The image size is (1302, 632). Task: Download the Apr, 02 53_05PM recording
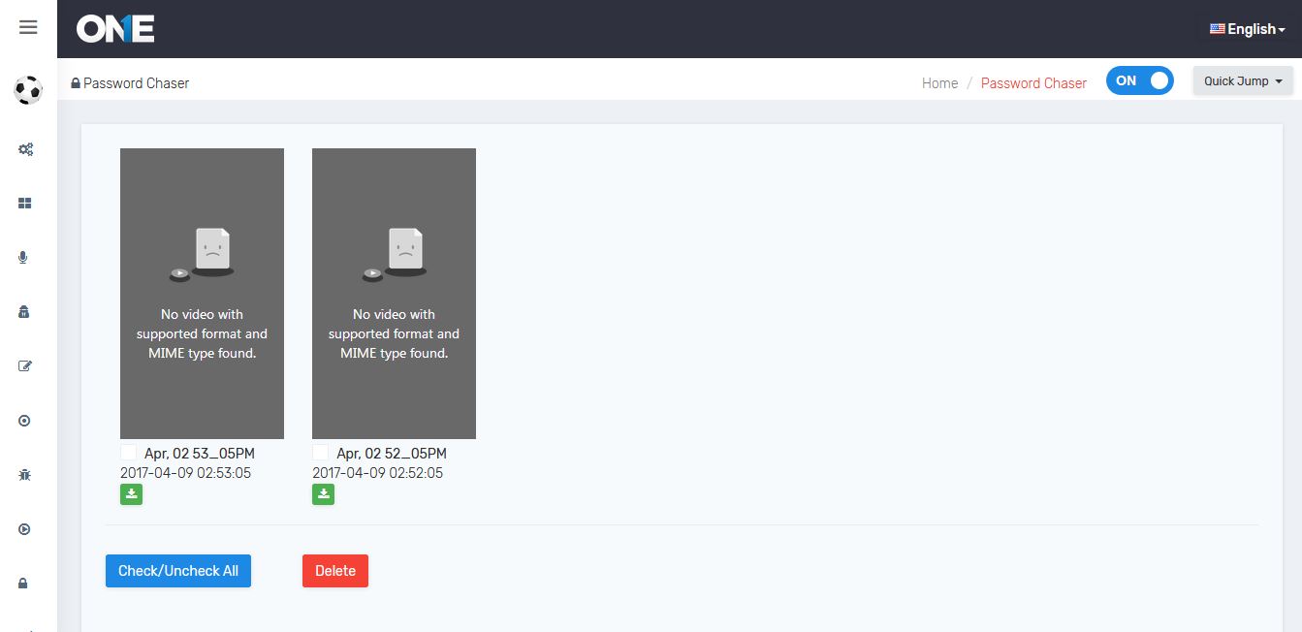click(x=131, y=495)
